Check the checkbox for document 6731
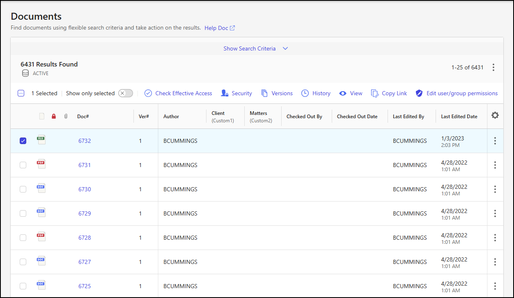Viewport: 514px width, 298px height. point(23,165)
